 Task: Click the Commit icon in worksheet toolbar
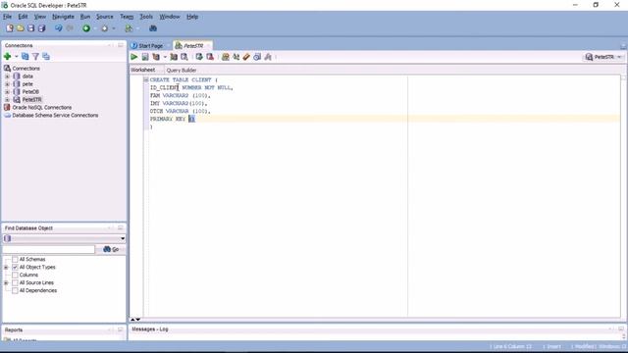(199, 57)
